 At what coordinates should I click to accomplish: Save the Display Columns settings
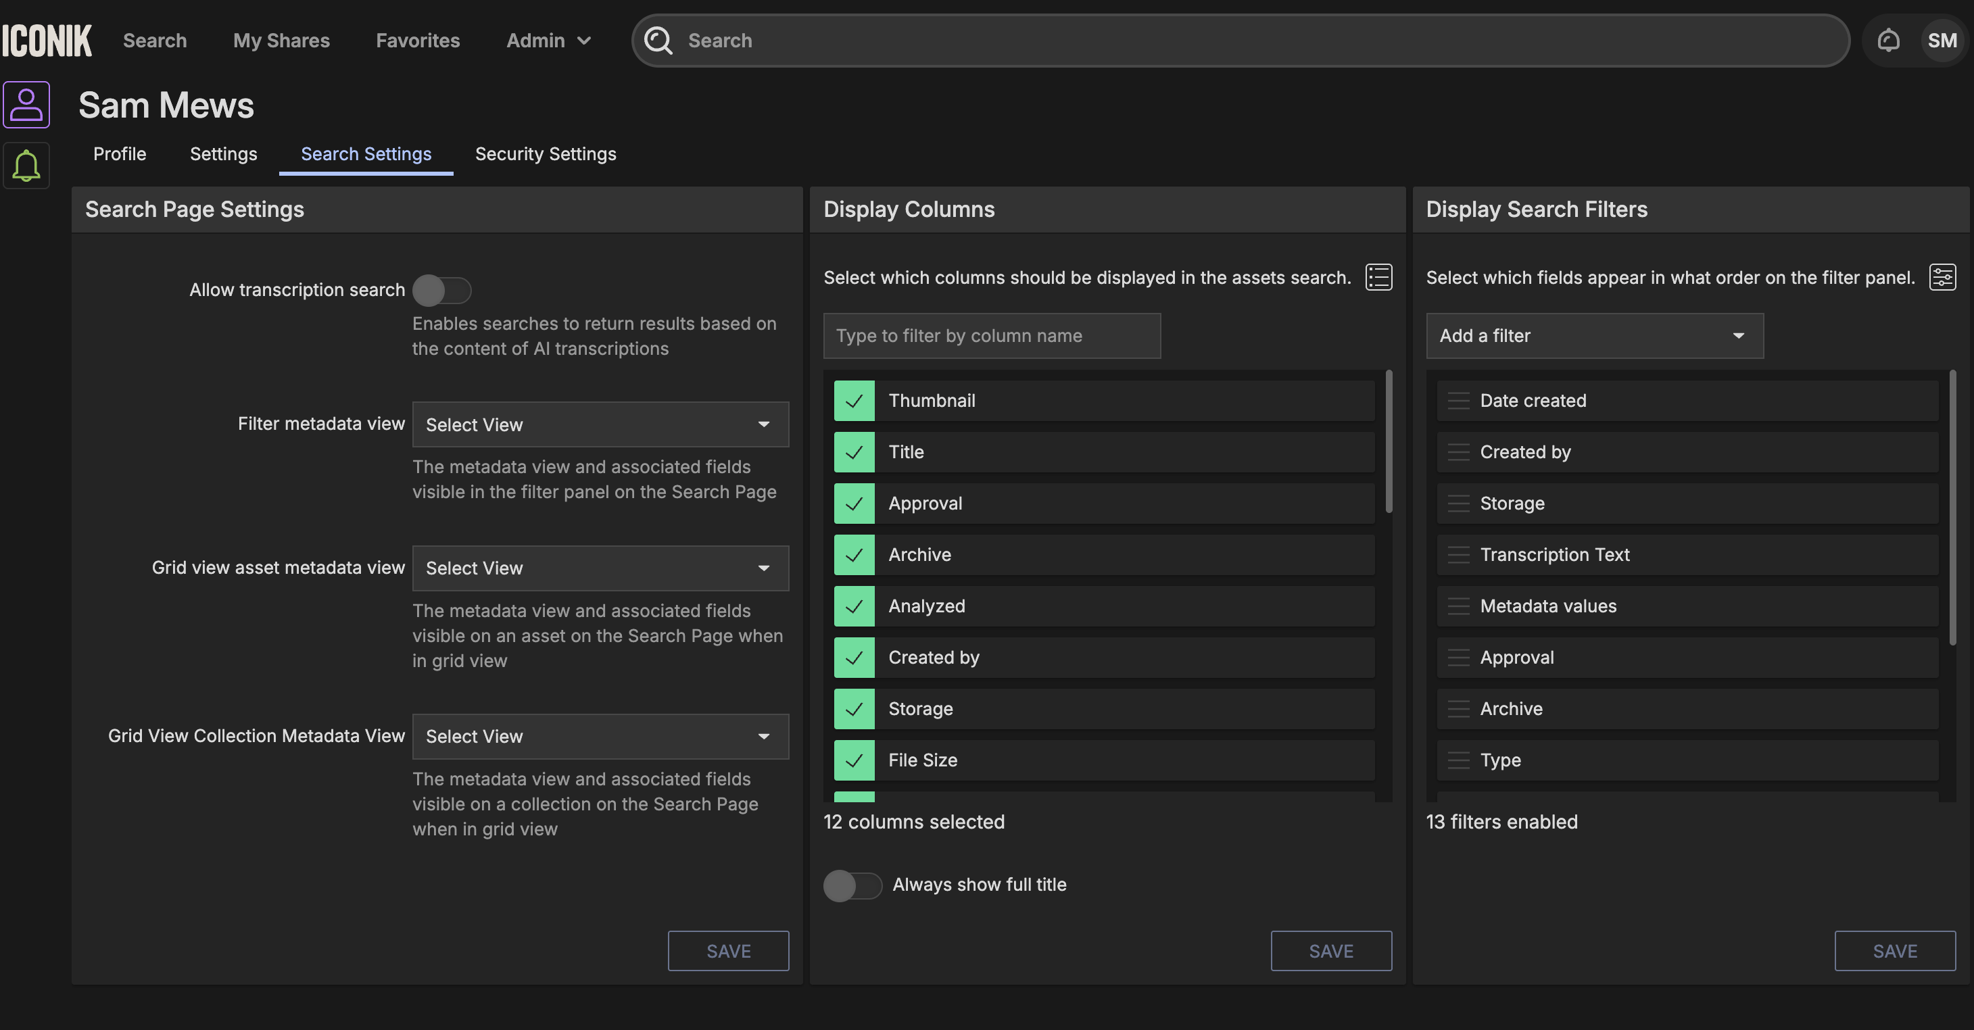click(x=1330, y=951)
